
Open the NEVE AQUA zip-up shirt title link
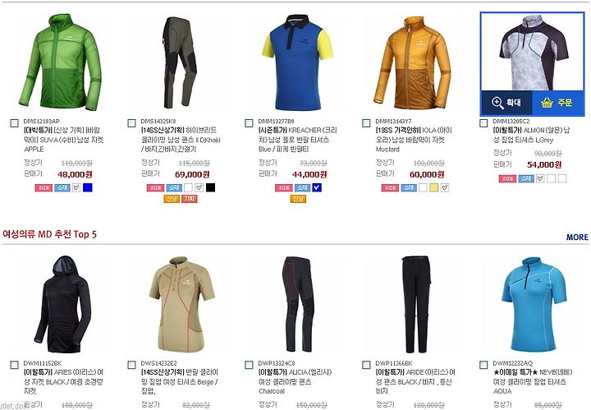coord(532,382)
